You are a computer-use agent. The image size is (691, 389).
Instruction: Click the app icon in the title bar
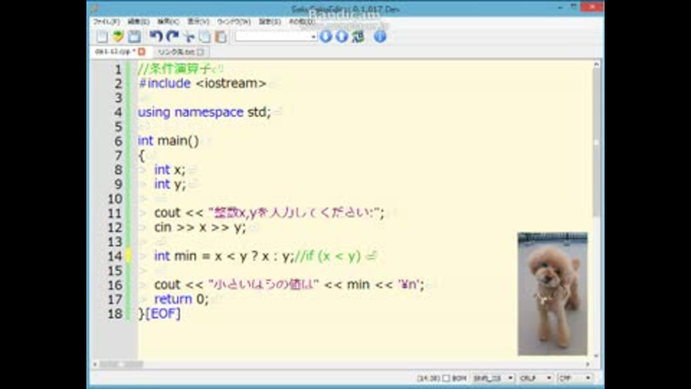[x=94, y=9]
